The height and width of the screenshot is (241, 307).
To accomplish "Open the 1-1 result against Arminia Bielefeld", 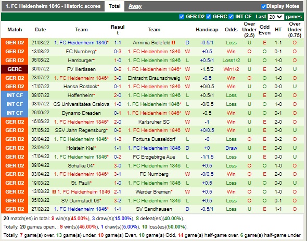I will click(118, 43).
